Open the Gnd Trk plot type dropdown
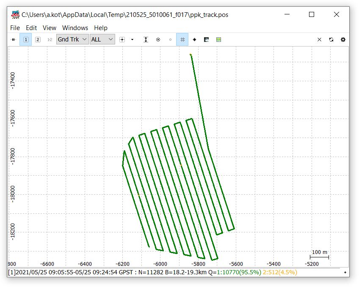Image resolution: width=359 pixels, height=287 pixels. (x=72, y=39)
